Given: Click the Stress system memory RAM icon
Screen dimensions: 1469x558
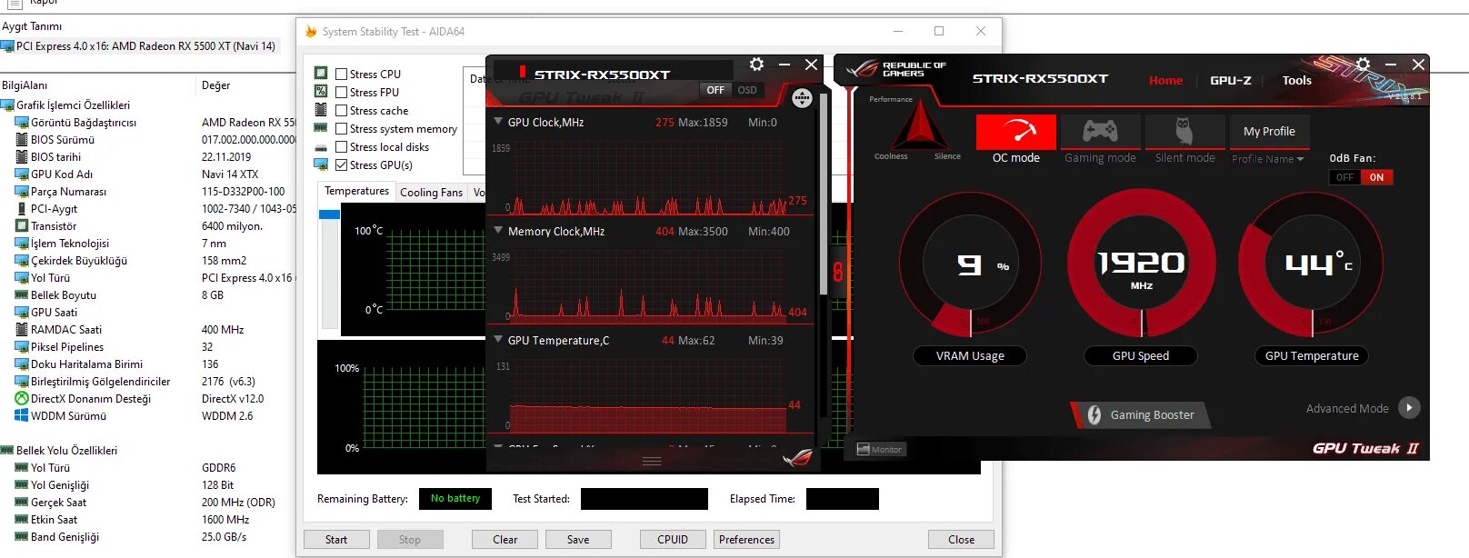Looking at the screenshot, I should click(321, 128).
